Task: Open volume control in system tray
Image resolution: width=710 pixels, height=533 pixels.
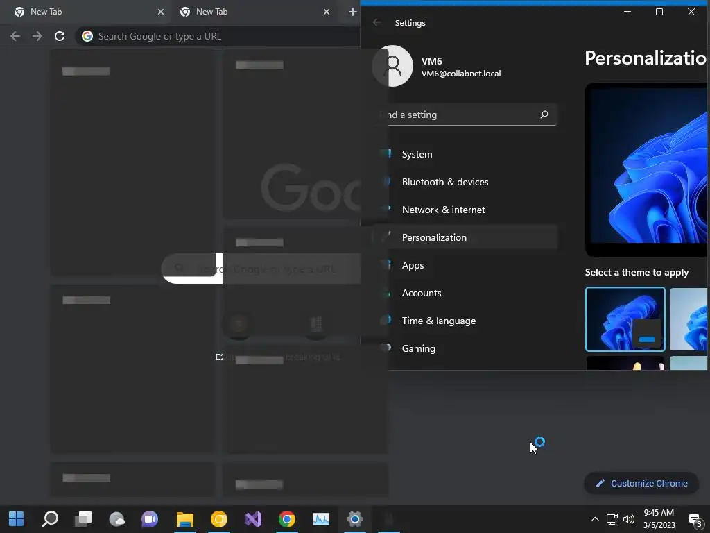Action: [x=628, y=519]
